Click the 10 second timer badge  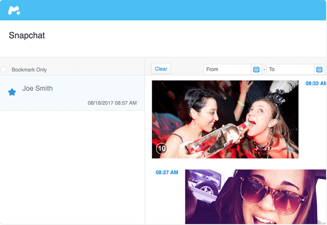pos(162,148)
